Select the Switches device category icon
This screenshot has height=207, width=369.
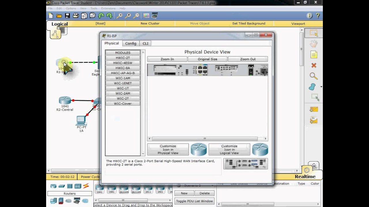pyautogui.click(x=61, y=186)
